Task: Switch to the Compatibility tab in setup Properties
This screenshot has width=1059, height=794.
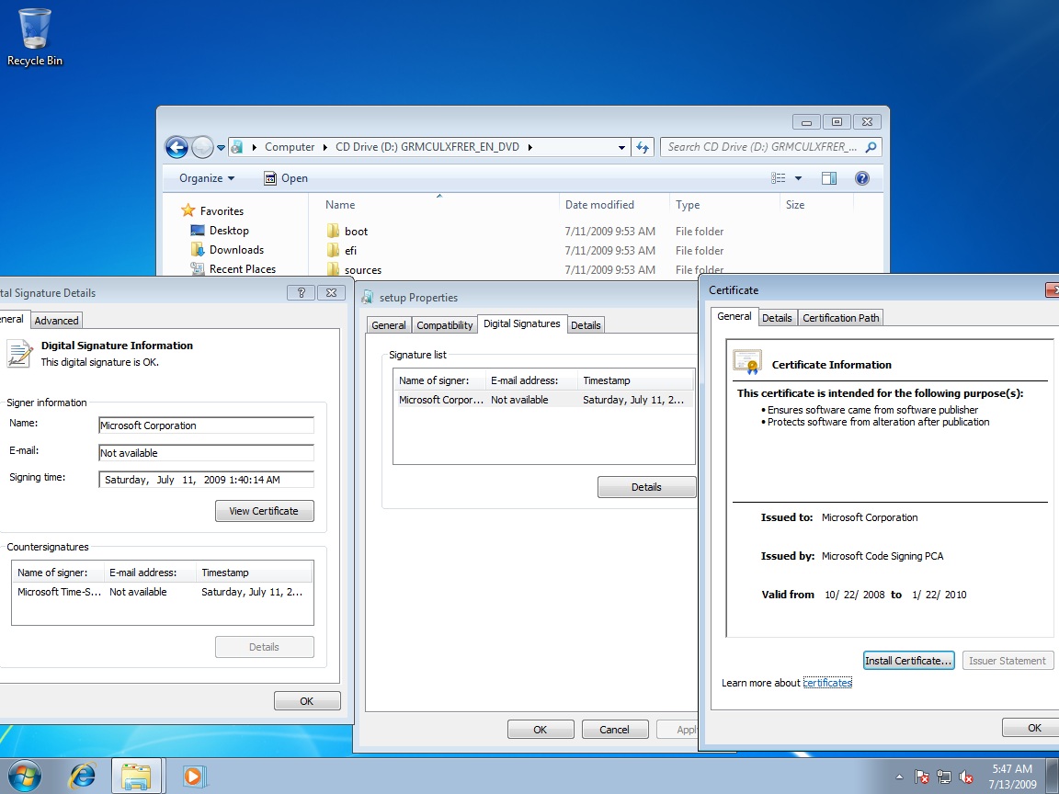Action: 444,325
